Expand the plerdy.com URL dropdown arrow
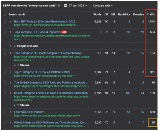This screenshot has height=131, width=160. click(x=74, y=76)
